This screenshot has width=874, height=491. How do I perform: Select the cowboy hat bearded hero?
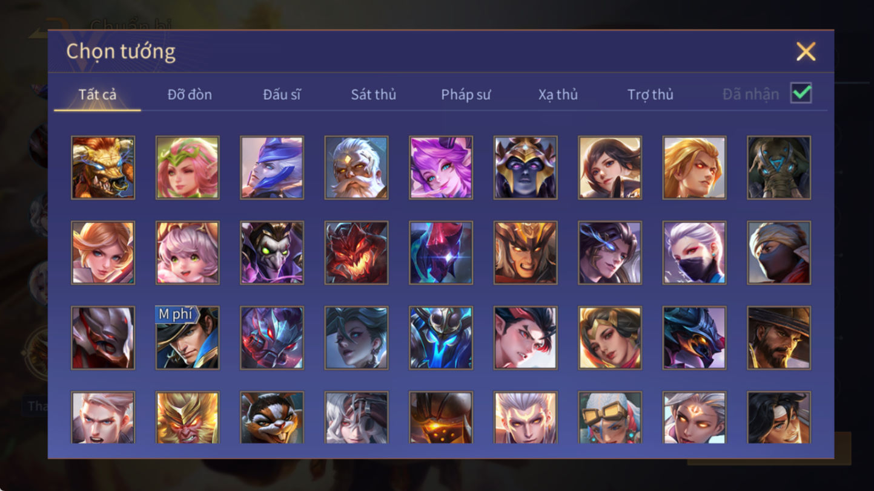(779, 337)
